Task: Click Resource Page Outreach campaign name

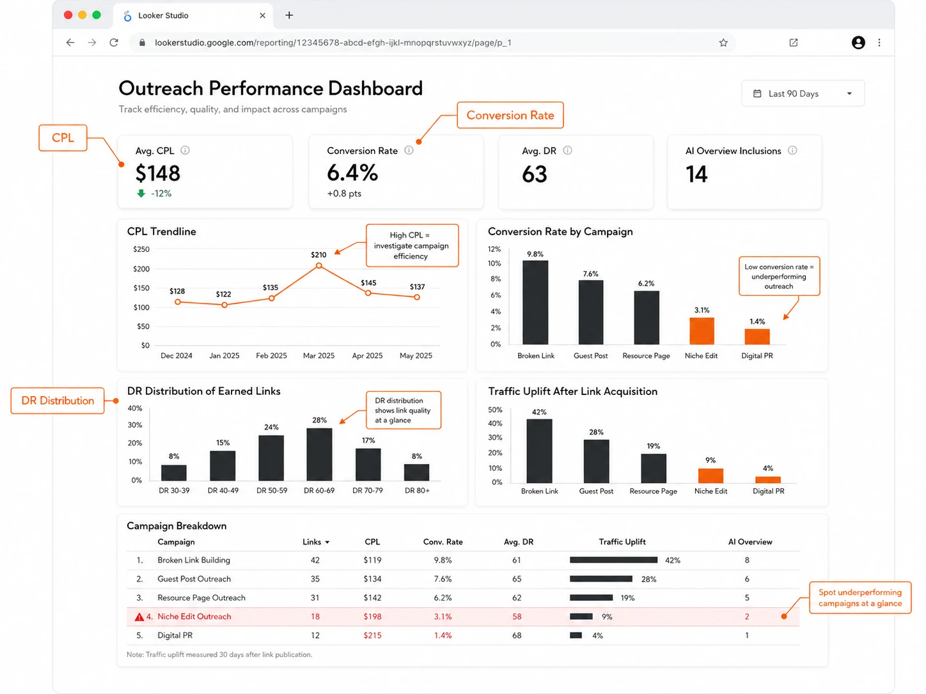Action: 201,598
